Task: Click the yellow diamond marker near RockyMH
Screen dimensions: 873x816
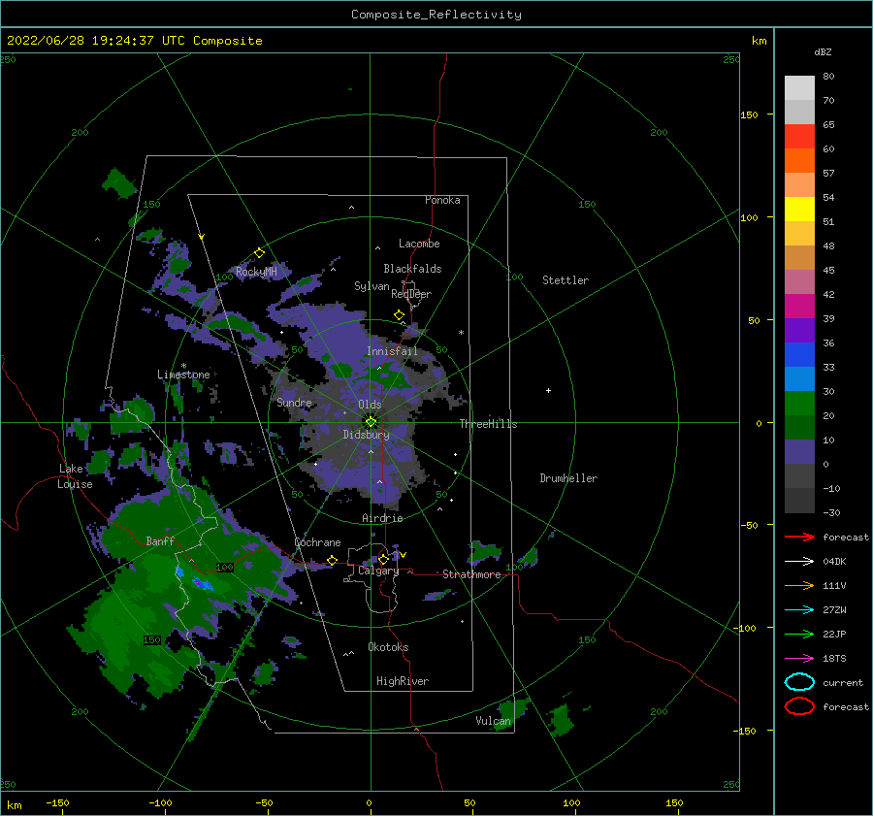Action: [259, 253]
